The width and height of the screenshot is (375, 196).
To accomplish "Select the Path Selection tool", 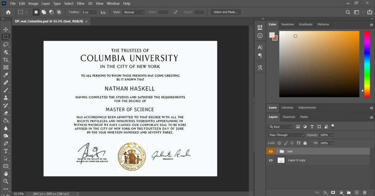I will point(6,159).
